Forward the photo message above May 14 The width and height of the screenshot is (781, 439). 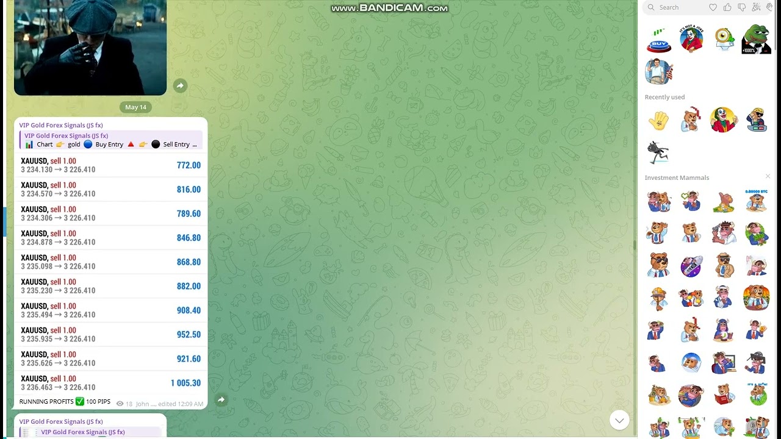[x=180, y=86]
